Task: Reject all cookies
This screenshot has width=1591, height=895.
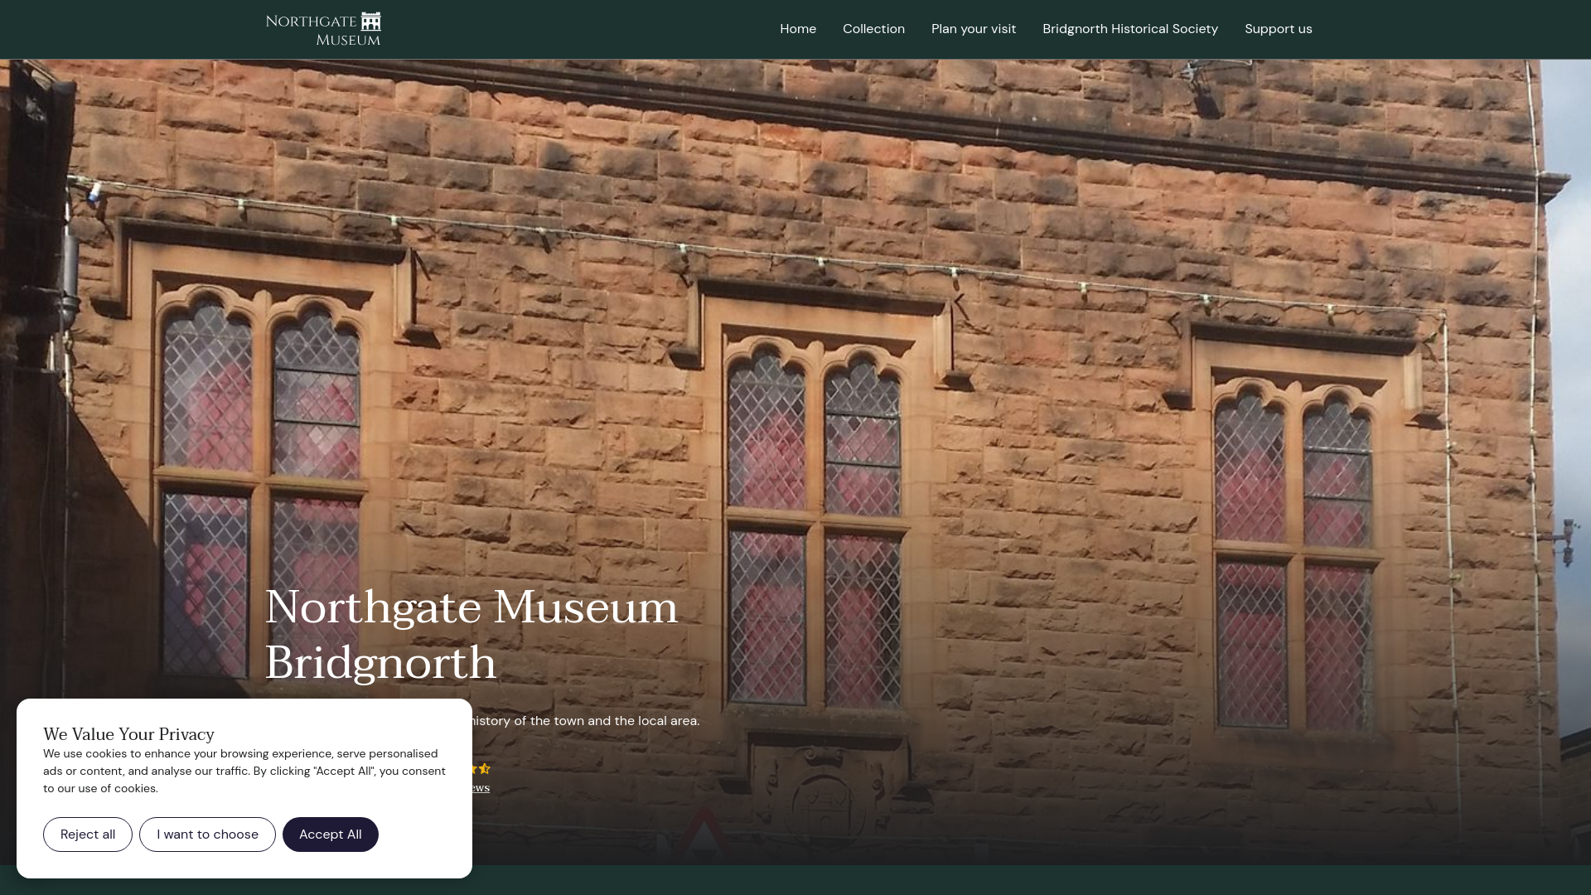Action: click(x=88, y=835)
